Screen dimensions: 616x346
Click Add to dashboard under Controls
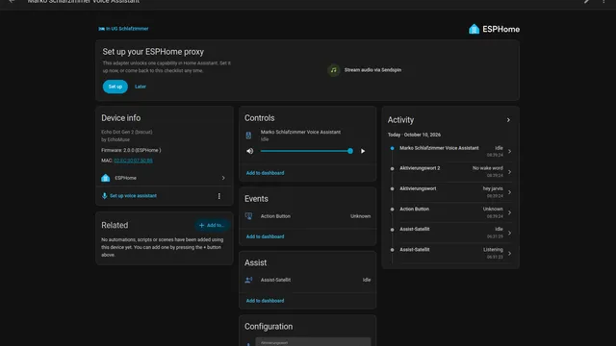tap(266, 173)
